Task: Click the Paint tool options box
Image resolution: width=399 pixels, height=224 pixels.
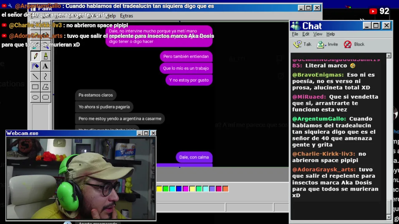Action: click(x=41, y=117)
